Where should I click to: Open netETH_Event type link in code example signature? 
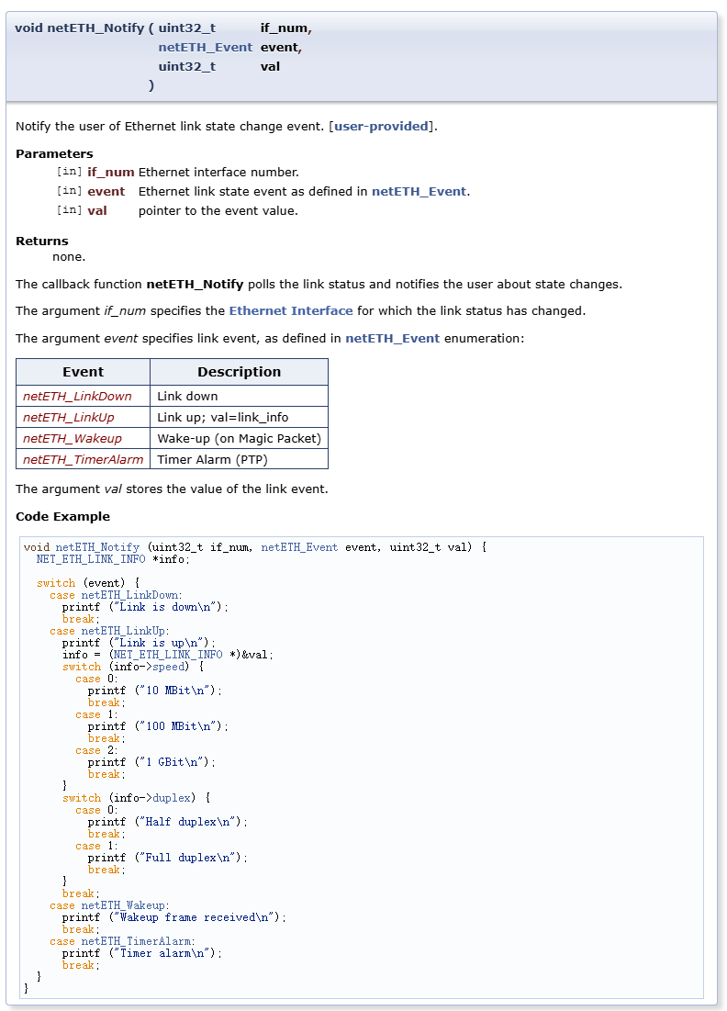(299, 547)
